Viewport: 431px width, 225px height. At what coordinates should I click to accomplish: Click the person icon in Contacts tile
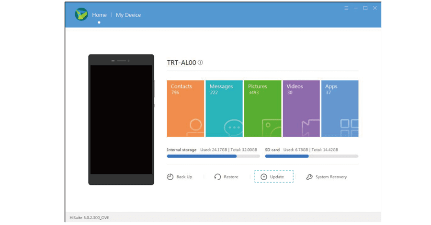195,128
